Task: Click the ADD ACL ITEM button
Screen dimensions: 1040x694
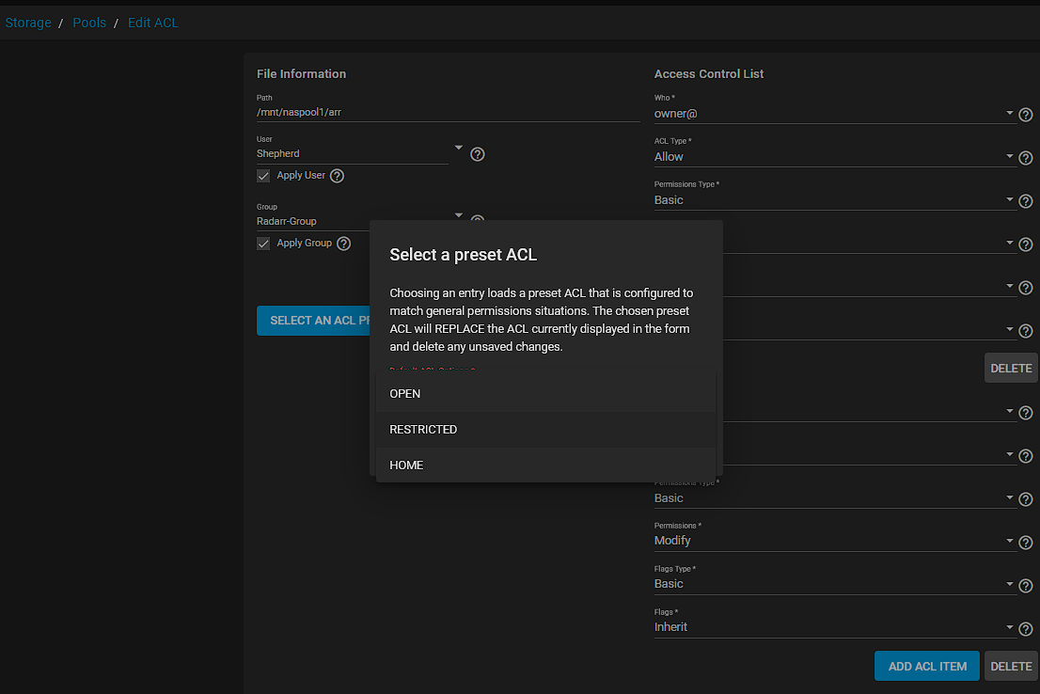Action: [x=926, y=666]
